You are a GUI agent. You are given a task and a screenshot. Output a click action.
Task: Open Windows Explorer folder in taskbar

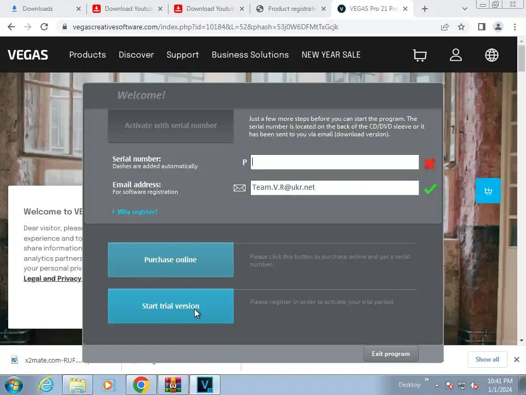click(x=78, y=385)
